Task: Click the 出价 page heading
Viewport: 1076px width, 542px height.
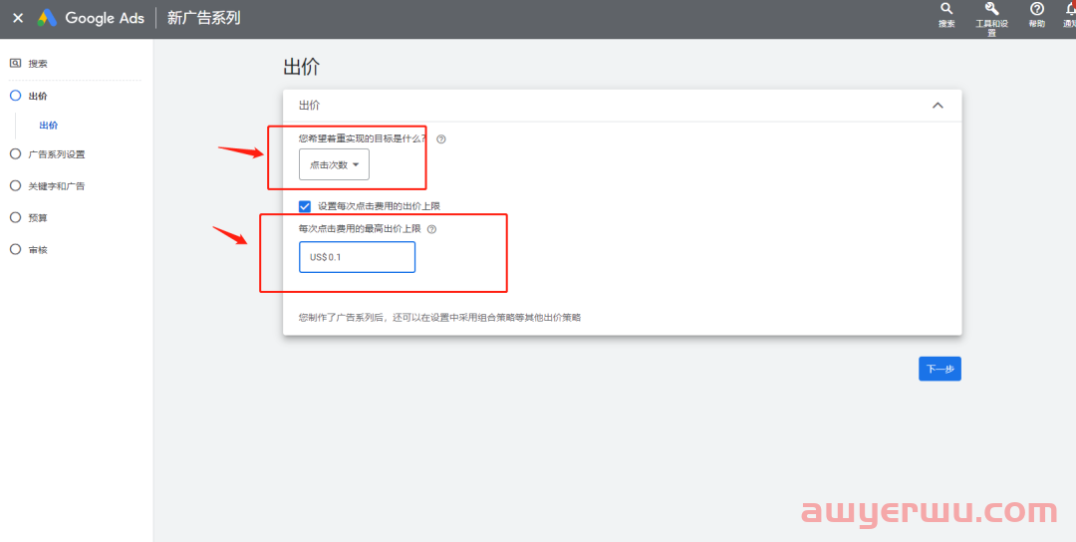Action: pyautogui.click(x=301, y=67)
